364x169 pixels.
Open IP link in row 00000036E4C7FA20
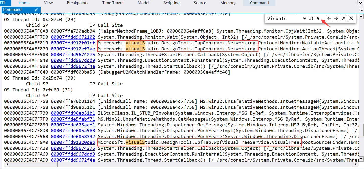click(x=73, y=148)
